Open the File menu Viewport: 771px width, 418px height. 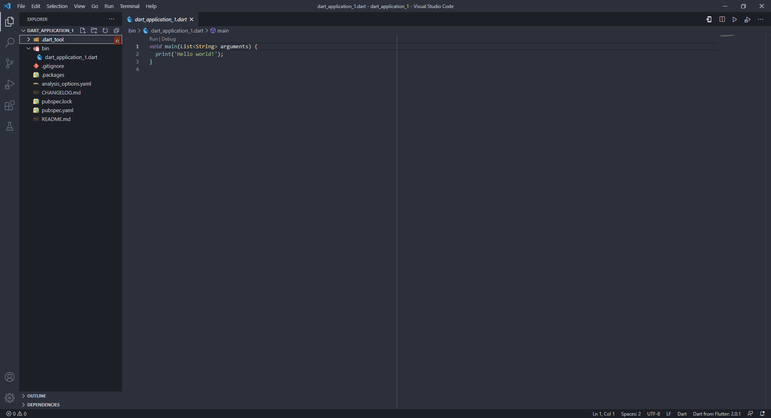coord(21,6)
